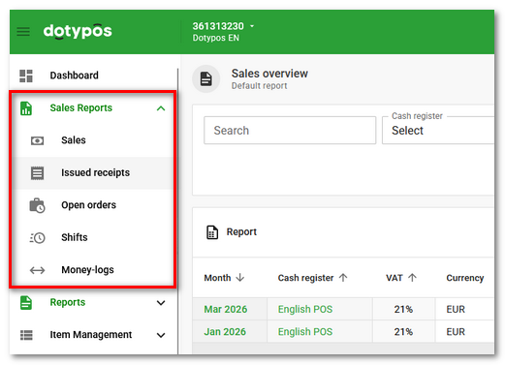Sort by Month column header
The width and height of the screenshot is (505, 365).
(217, 278)
